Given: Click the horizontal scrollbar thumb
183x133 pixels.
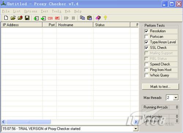Looking at the screenshot, I should tap(29, 122).
